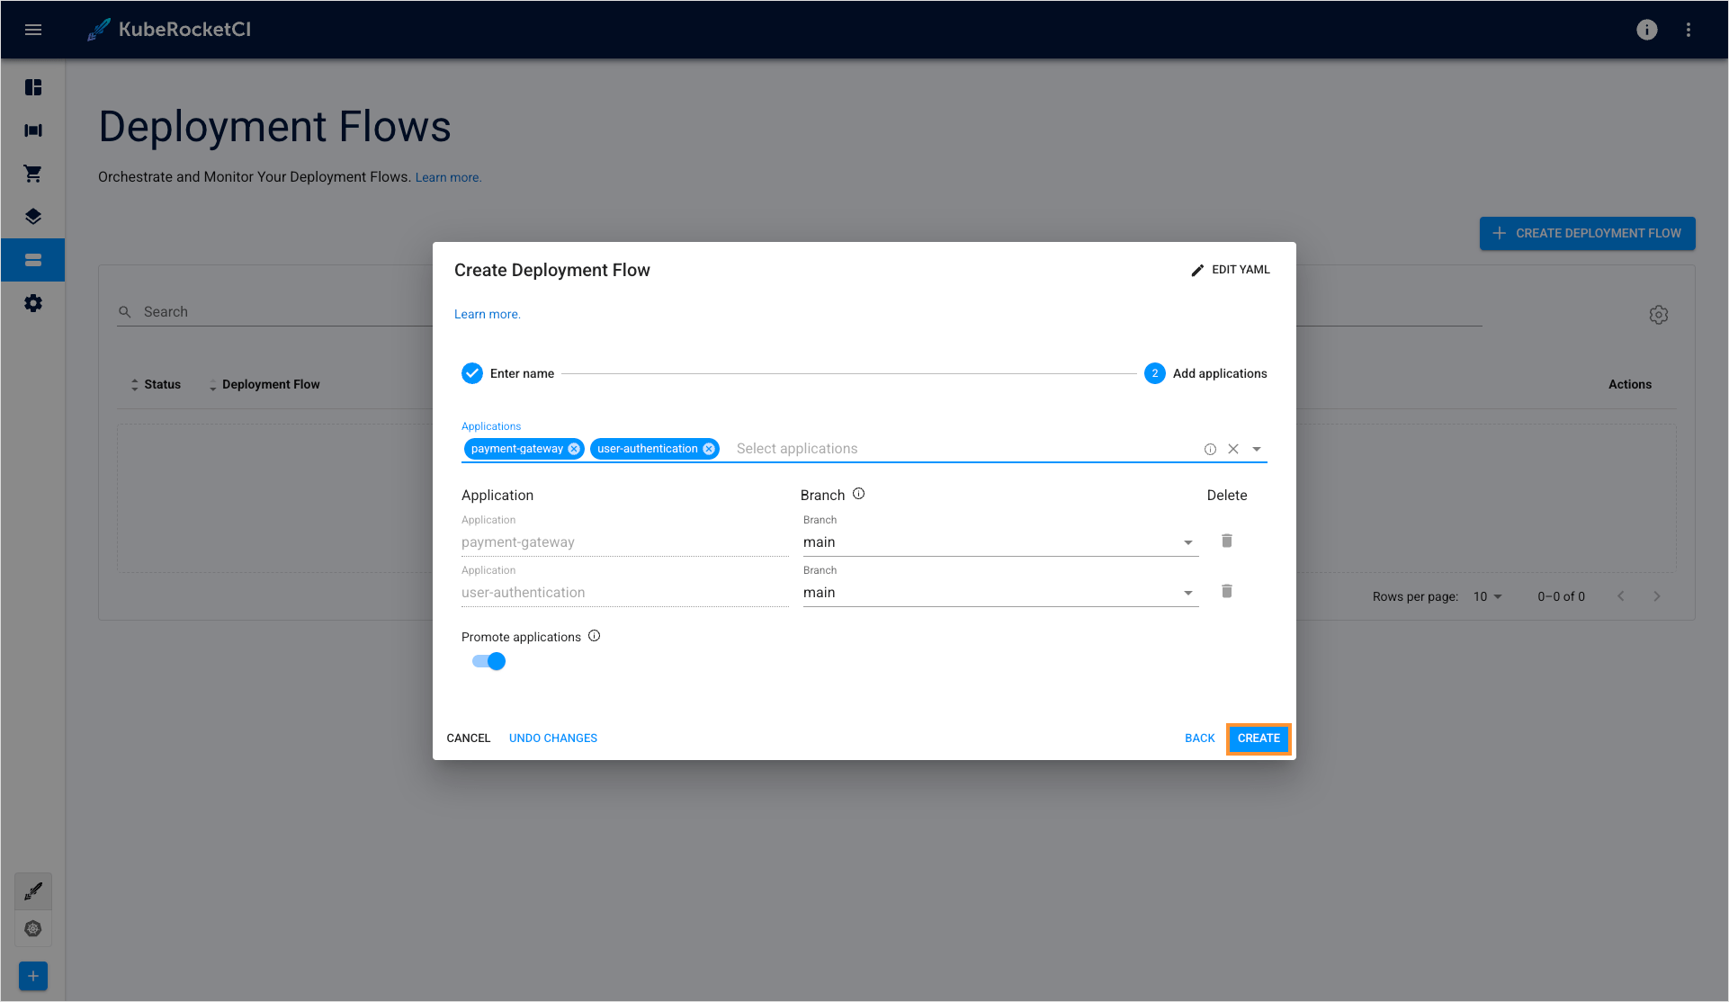Open the Marketplace shopping cart icon
This screenshot has height=1002, width=1729.
coord(33,173)
